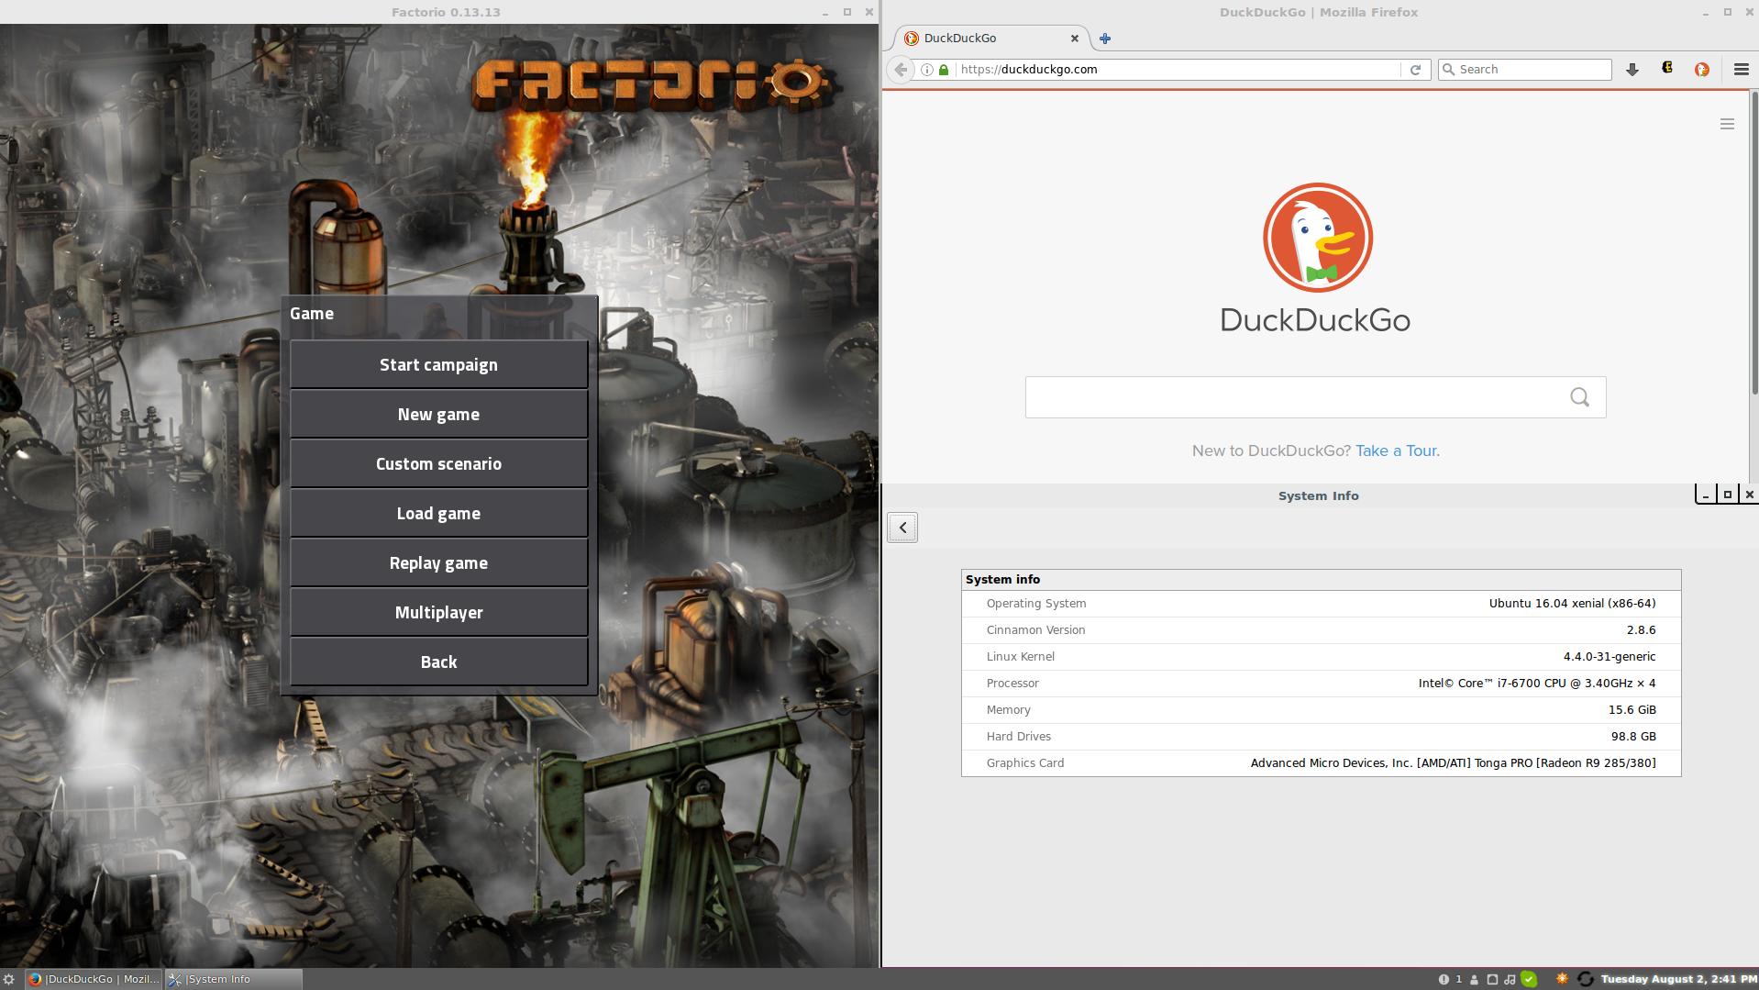Open the music note sound applet
This screenshot has width=1759, height=990.
pos(1510,979)
